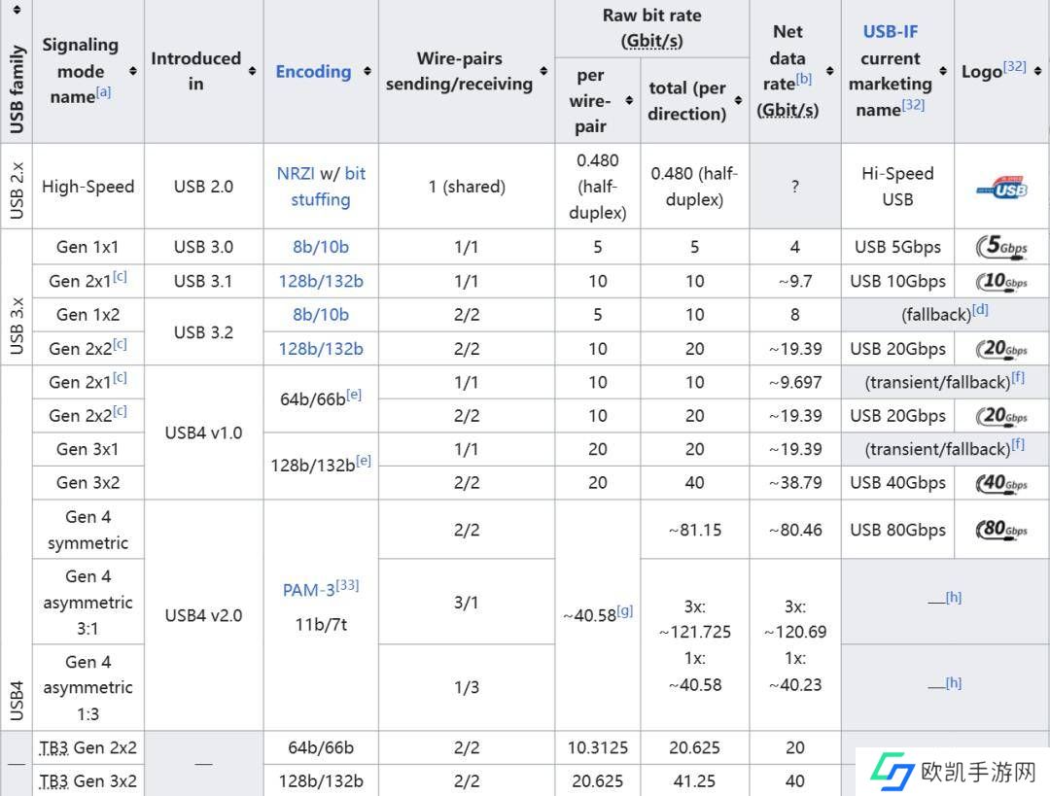Screen dimensions: 1050x796
Task: Jump to reference [33] beside PAM-3
Action: (347, 585)
